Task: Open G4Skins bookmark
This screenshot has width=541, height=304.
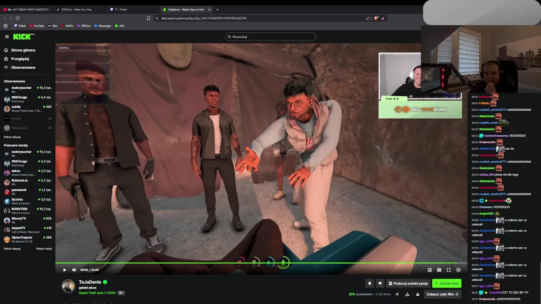Action: point(84,26)
